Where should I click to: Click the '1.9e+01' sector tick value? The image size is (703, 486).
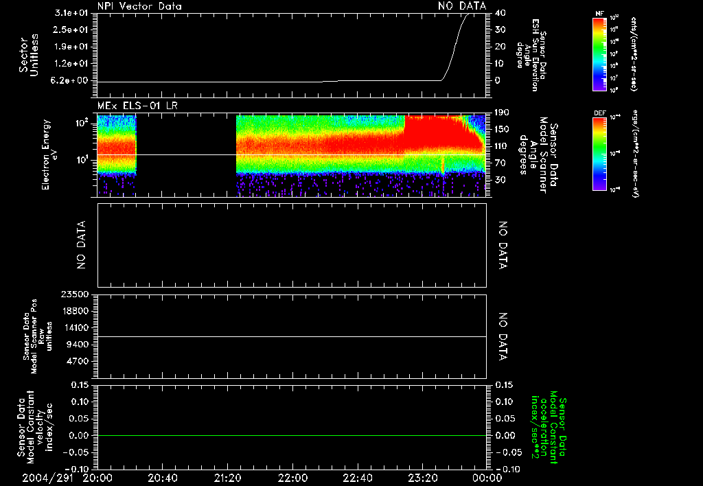click(x=71, y=47)
